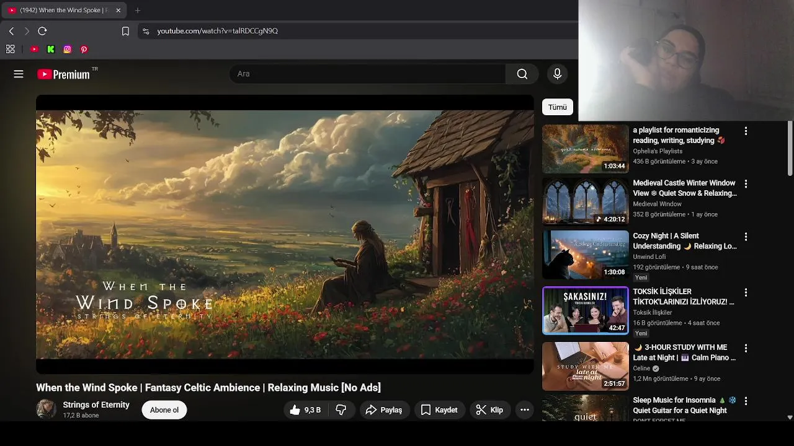Click Unwind Lofi channel name
Viewport: 794px width, 446px height.
pyautogui.click(x=649, y=256)
